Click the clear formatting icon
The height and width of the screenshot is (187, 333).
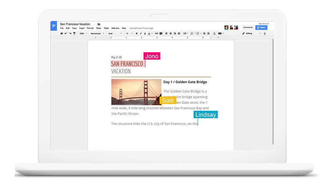214,34
